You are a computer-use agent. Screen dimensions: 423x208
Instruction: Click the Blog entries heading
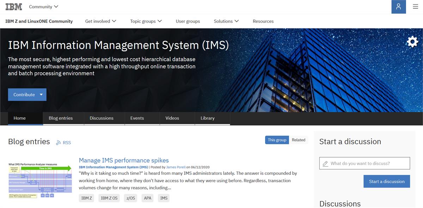coord(29,142)
